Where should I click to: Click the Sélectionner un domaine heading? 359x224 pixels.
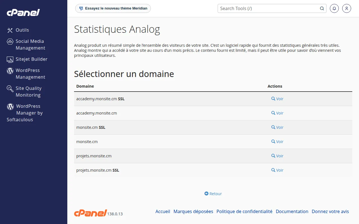coord(124,74)
